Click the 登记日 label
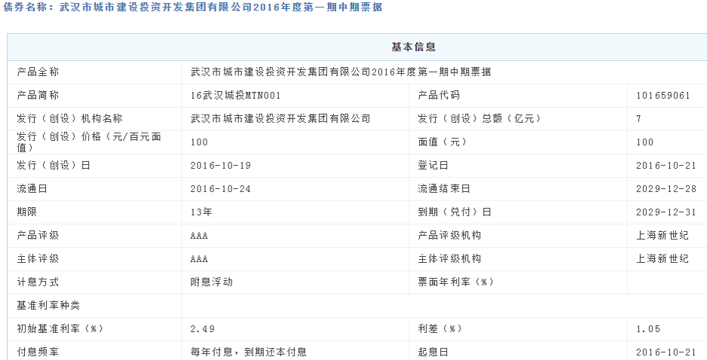Viewport: 707px width, 360px height. click(x=433, y=166)
